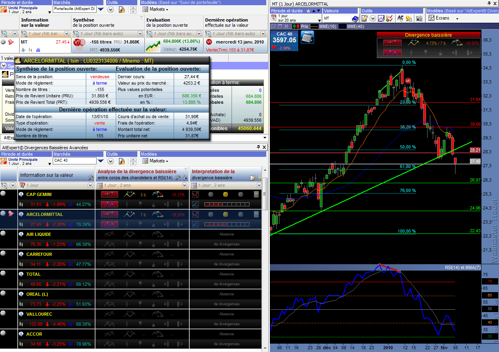Viewport: 499px width, 352px height.
Task: Open Markets models dropdown in portfolio panel
Action: (x=155, y=9)
